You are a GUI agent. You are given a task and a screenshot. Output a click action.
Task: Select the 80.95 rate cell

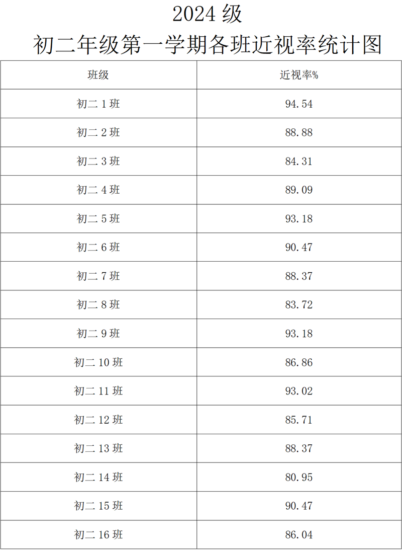pos(299,477)
